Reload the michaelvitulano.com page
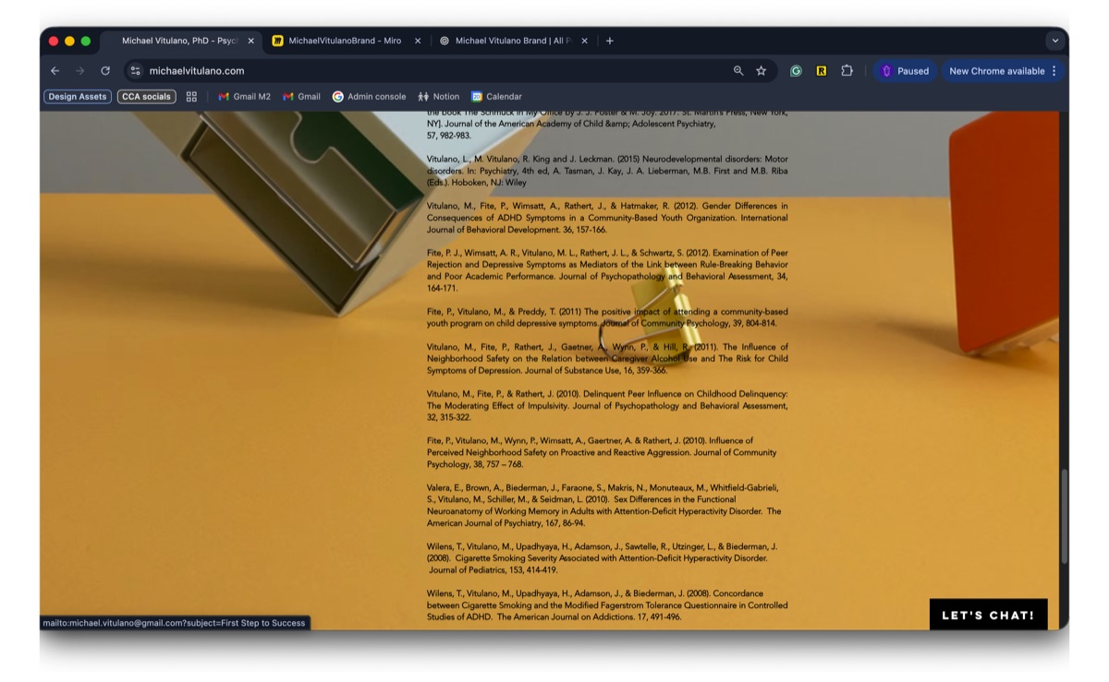Image resolution: width=1109 pixels, height=682 pixels. (x=105, y=71)
